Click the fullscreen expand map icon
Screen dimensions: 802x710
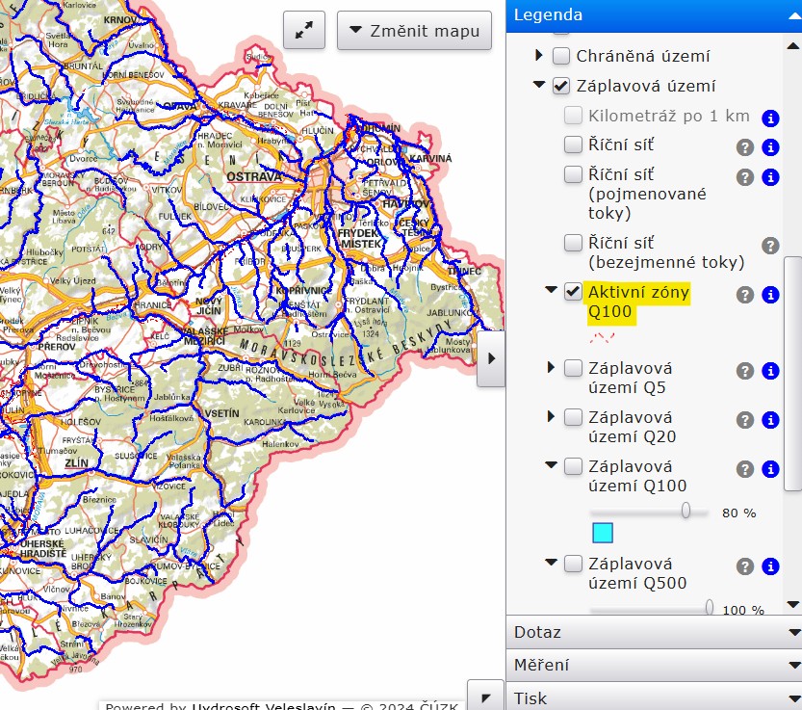[304, 31]
